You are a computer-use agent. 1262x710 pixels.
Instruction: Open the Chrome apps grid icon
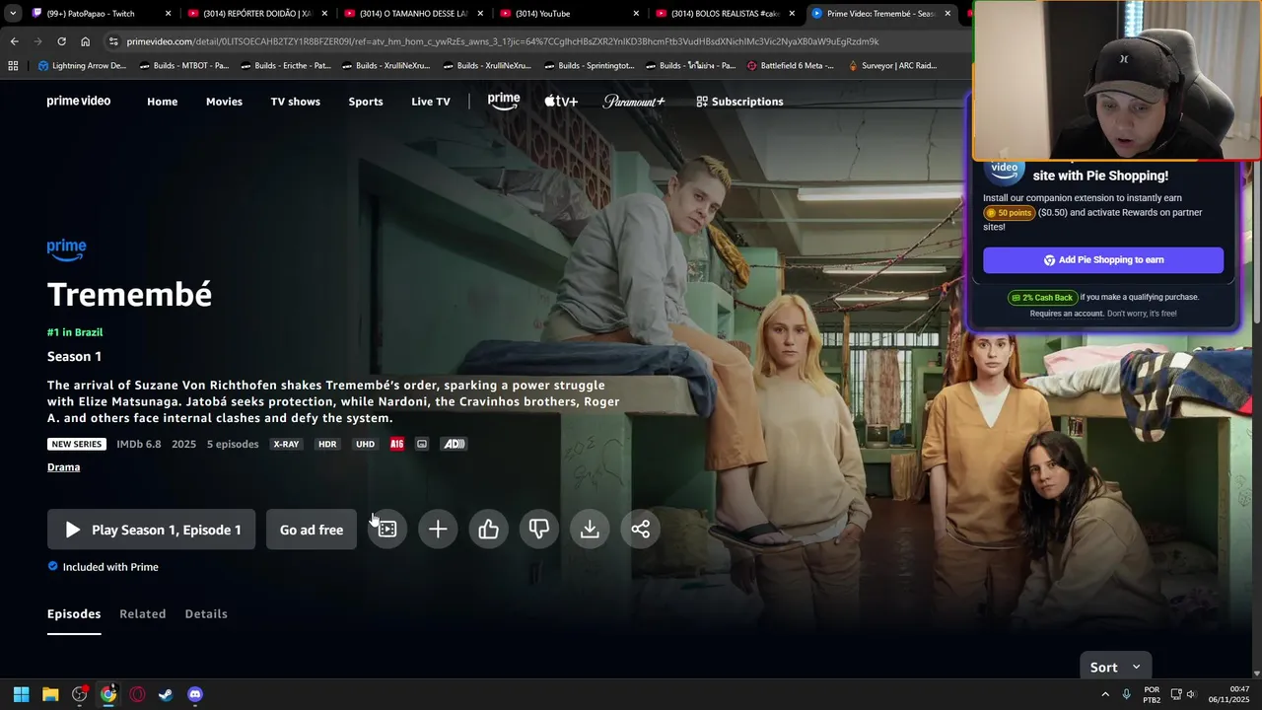tap(13, 66)
